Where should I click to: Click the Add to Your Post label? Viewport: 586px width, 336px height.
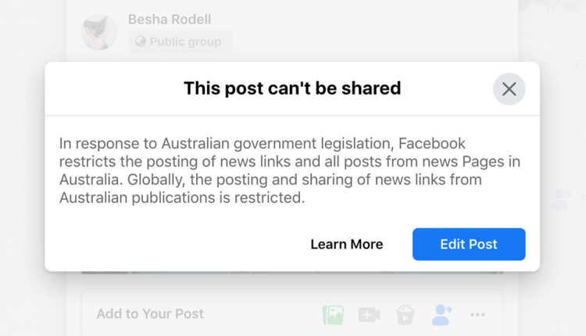pyautogui.click(x=150, y=313)
